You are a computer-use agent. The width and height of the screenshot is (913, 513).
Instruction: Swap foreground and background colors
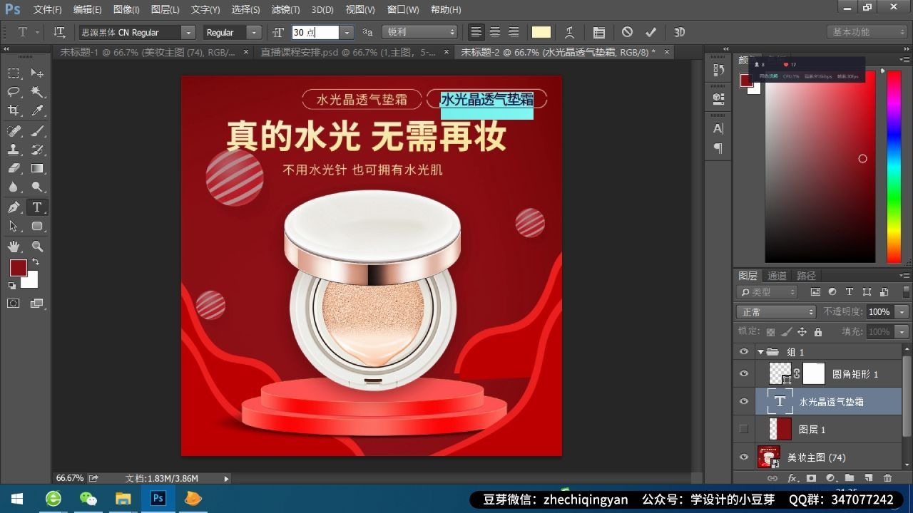click(36, 262)
